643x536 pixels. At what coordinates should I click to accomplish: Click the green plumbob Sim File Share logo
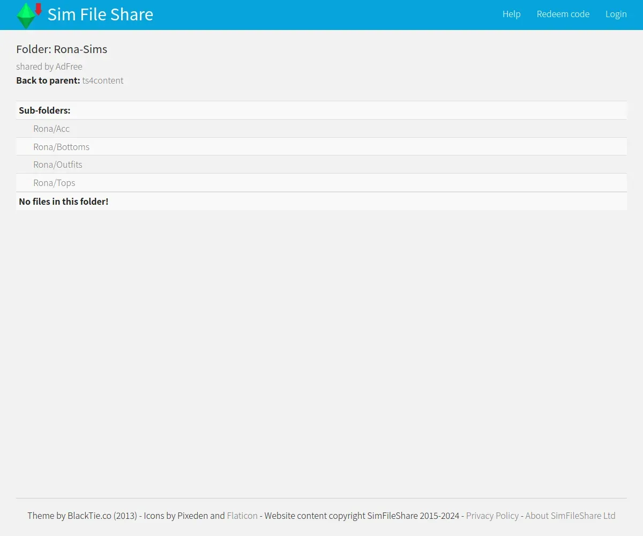point(29,15)
